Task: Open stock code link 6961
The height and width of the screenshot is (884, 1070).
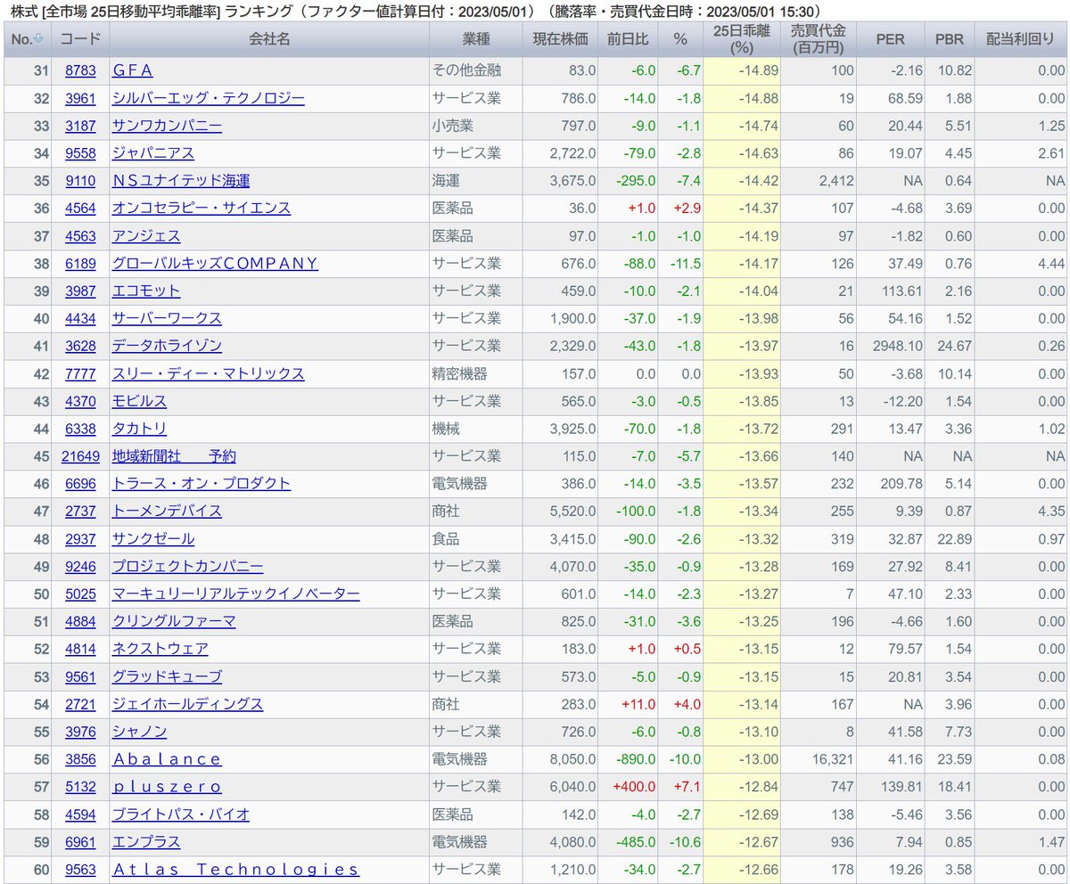Action: 80,843
